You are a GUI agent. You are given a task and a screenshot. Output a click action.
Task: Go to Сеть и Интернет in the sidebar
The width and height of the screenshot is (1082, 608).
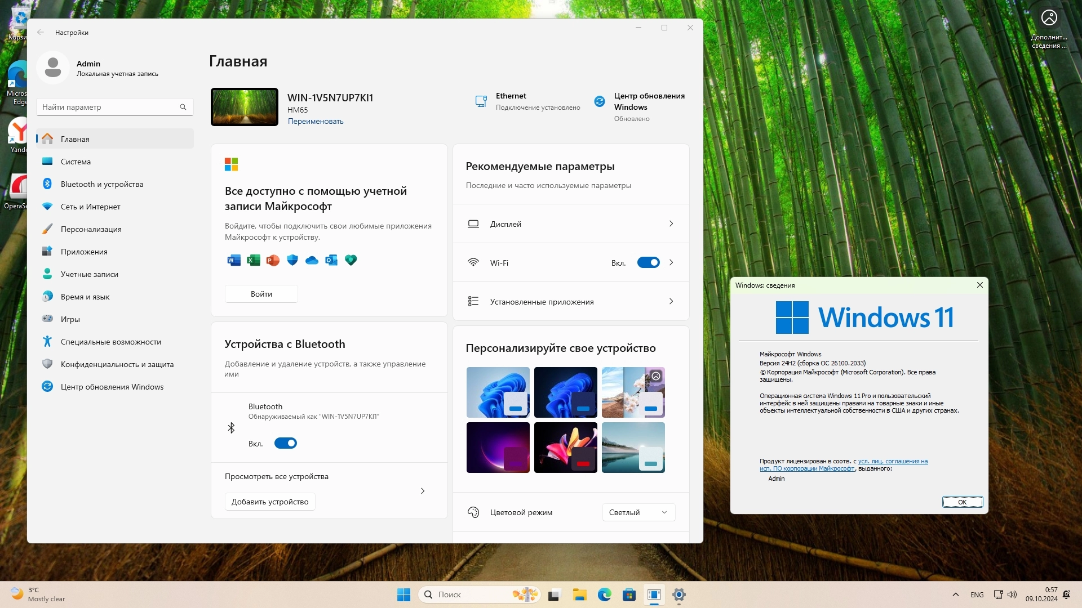(90, 207)
